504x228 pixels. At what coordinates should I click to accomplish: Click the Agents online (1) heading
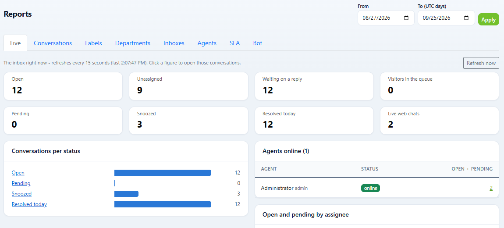point(286,151)
